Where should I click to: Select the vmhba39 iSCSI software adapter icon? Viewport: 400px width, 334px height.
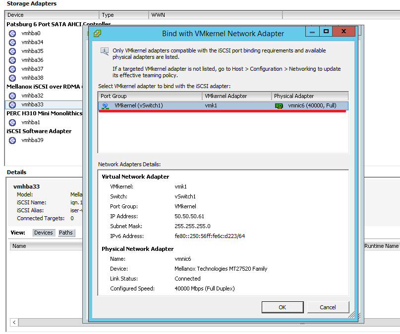(12, 141)
